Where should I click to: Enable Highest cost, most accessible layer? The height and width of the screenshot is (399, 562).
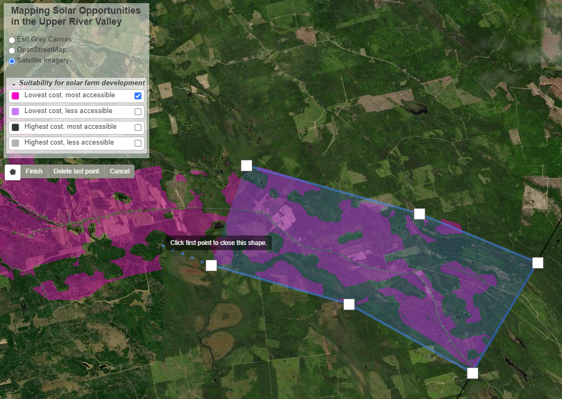(x=138, y=127)
